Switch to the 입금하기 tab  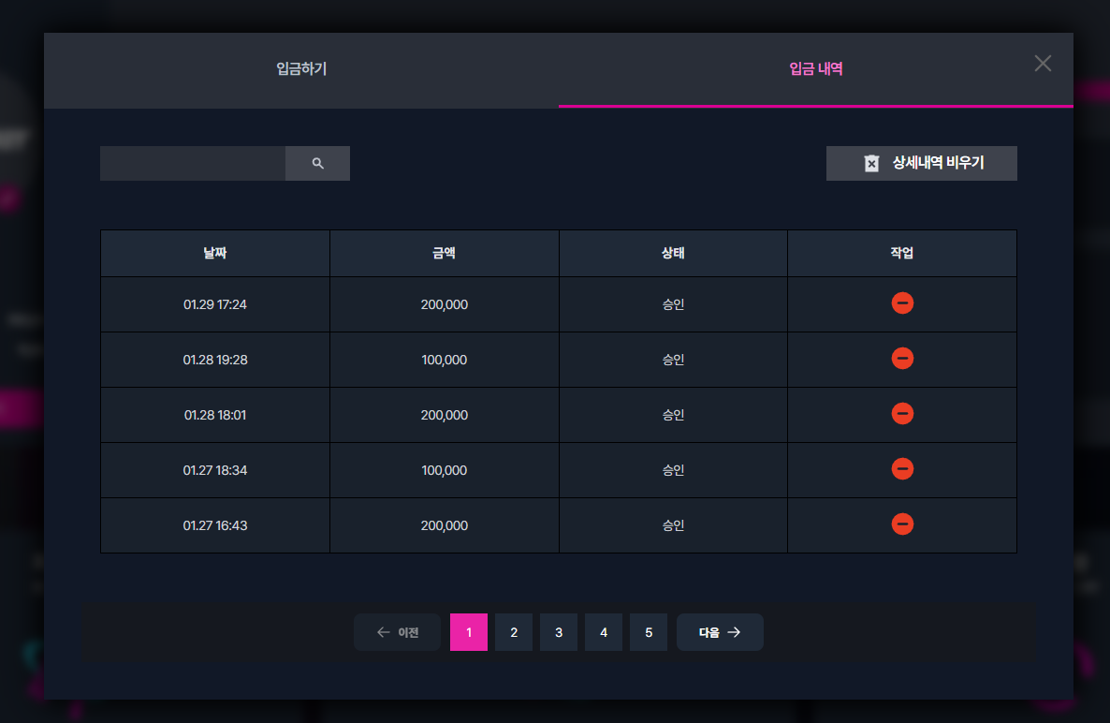[x=300, y=69]
